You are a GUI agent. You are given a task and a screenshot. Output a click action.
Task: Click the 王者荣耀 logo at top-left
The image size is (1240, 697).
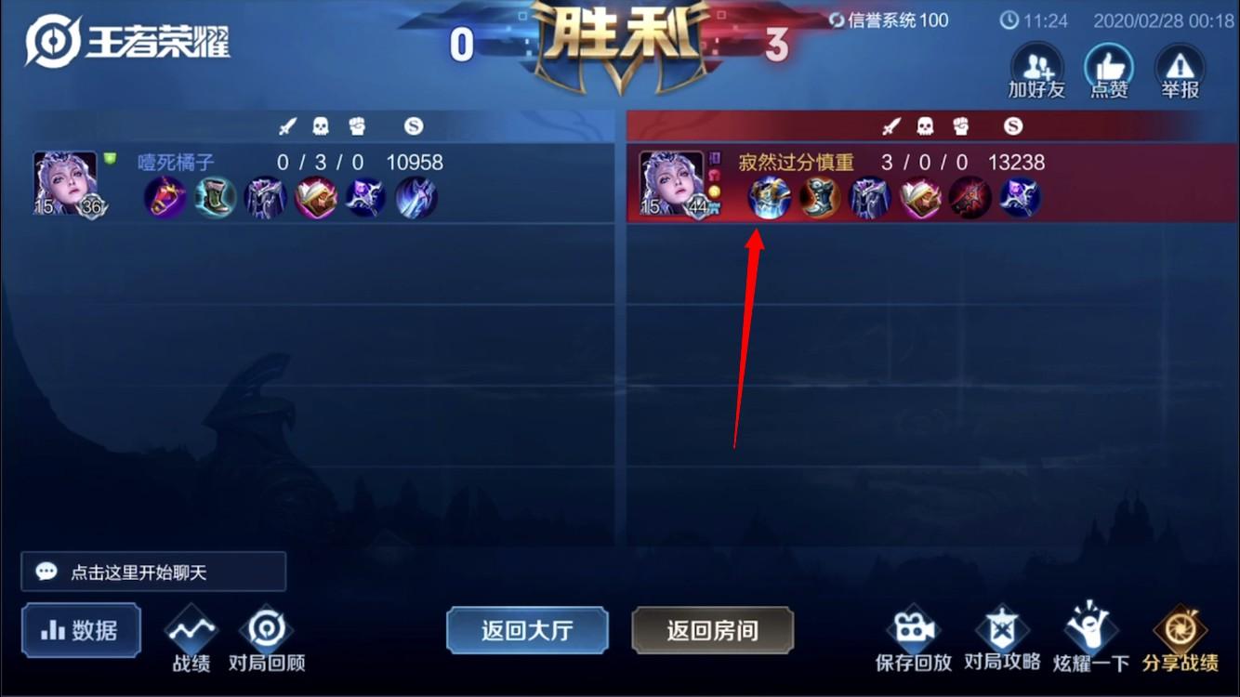click(127, 42)
